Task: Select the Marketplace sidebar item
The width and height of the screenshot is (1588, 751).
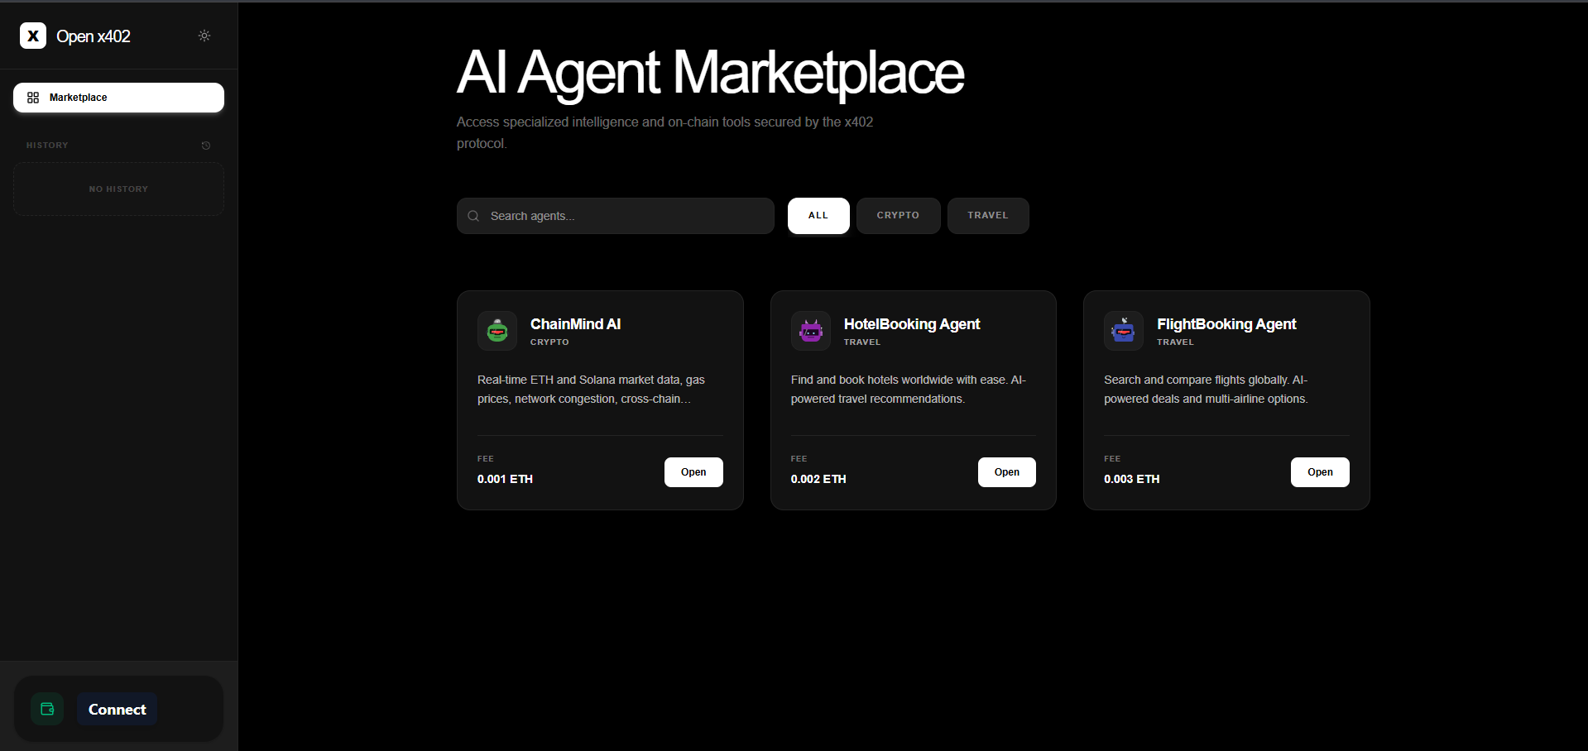Action: coord(118,98)
